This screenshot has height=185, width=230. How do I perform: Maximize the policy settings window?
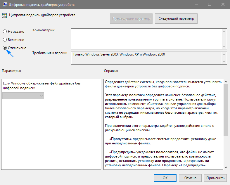point(209,5)
